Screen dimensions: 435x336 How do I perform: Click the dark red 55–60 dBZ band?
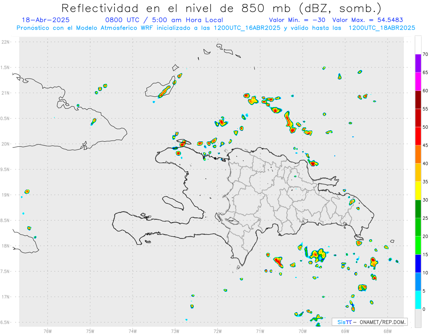pos(418,100)
